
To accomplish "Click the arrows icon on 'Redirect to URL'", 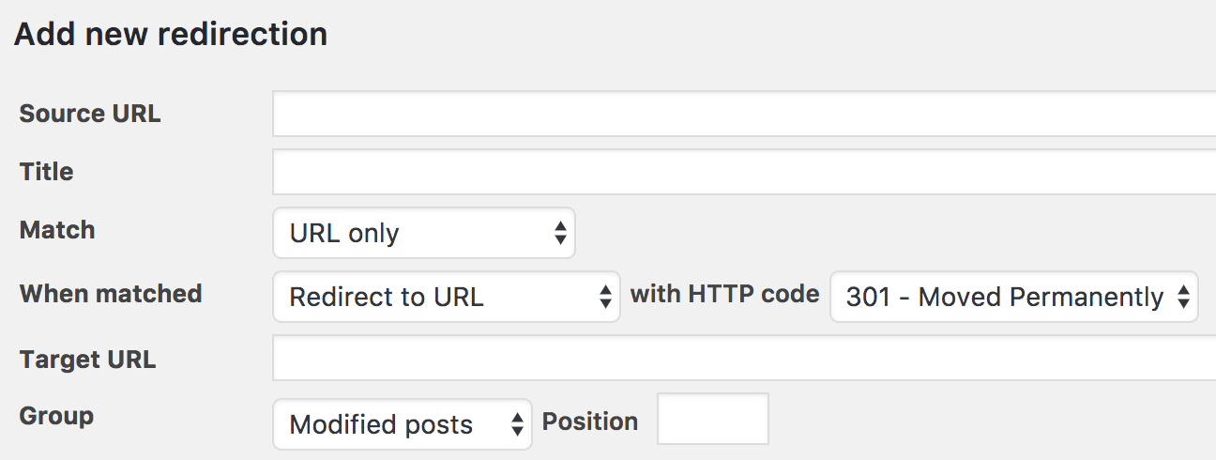I will click(x=605, y=298).
